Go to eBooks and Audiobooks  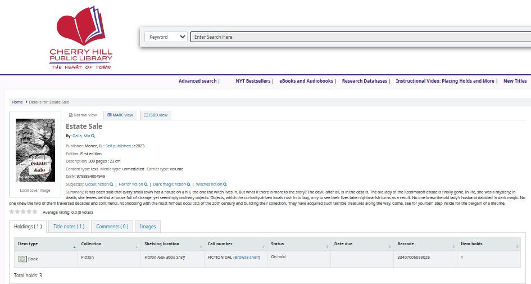click(306, 81)
